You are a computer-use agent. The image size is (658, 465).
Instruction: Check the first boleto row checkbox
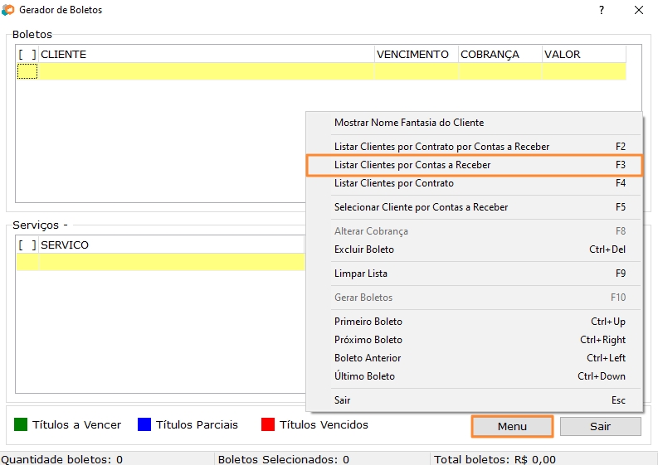tap(27, 71)
